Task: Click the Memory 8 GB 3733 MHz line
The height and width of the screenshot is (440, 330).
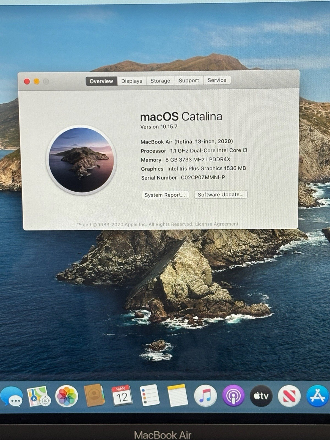Action: click(x=186, y=159)
